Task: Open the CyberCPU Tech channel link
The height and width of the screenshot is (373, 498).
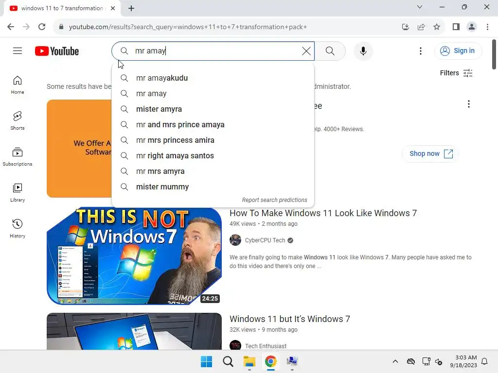Action: [x=265, y=240]
